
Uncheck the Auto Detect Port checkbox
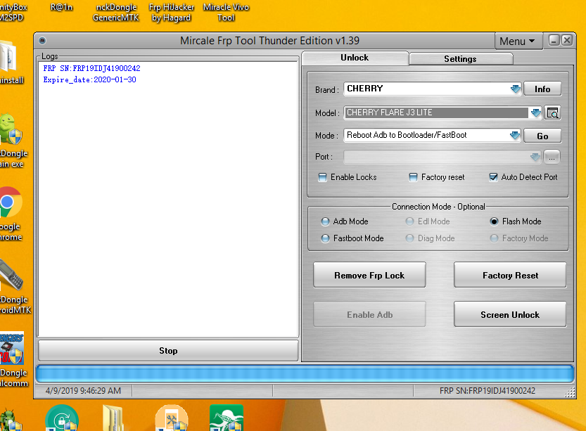click(x=493, y=177)
